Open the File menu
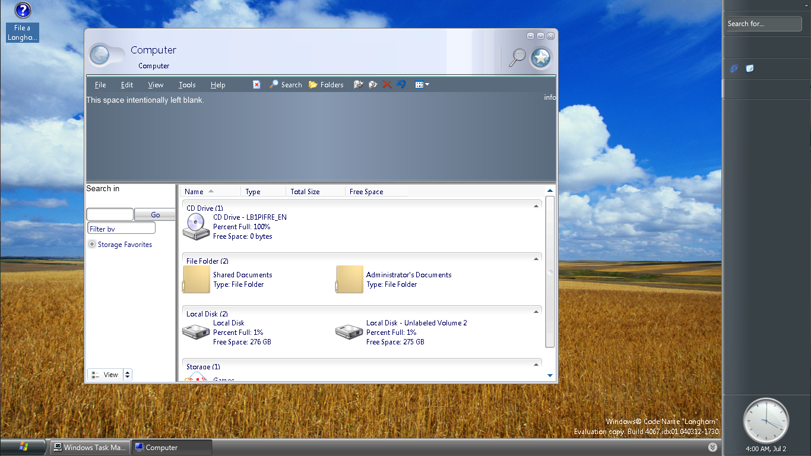811x456 pixels. 100,85
